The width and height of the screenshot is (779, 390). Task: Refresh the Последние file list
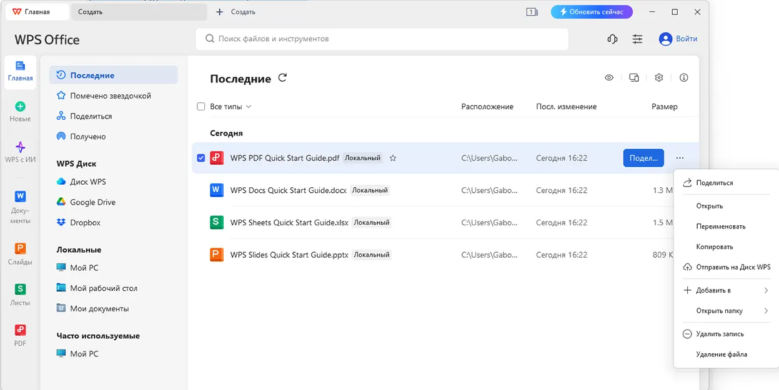click(282, 78)
